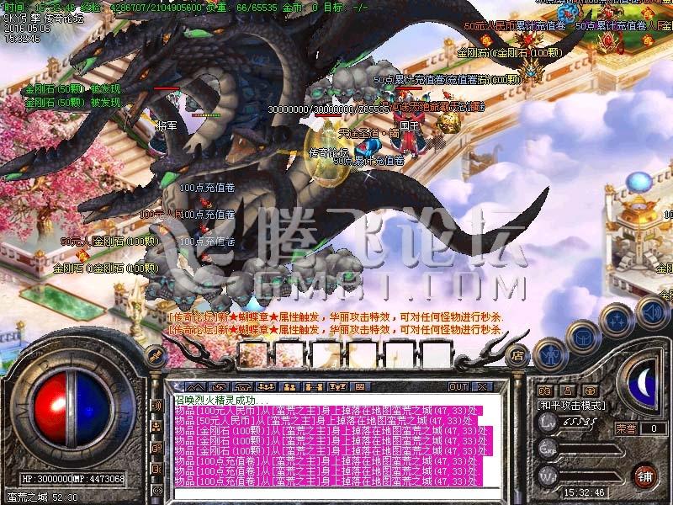This screenshot has width=673, height=505.
Task: Open the skills panel with sparkle stars
Action: [x=617, y=320]
